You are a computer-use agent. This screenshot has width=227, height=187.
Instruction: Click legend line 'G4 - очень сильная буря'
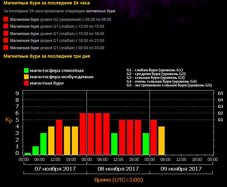pos(162,81)
